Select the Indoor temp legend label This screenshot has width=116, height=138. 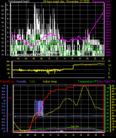pyautogui.click(x=50, y=81)
